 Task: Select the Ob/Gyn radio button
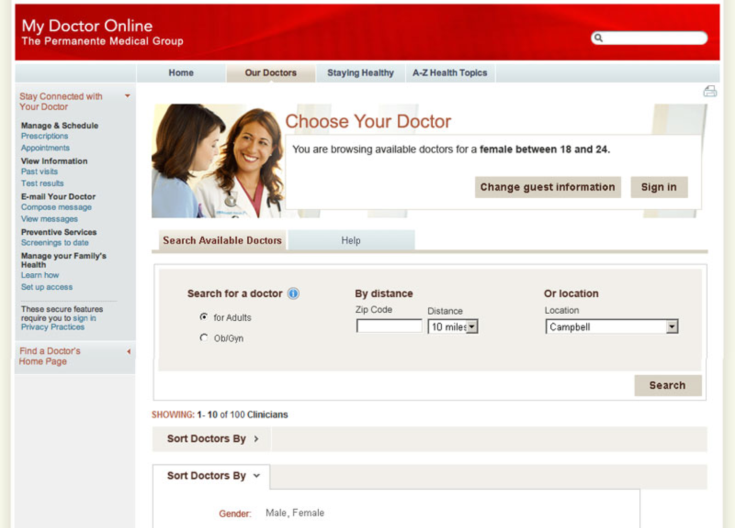(x=204, y=338)
